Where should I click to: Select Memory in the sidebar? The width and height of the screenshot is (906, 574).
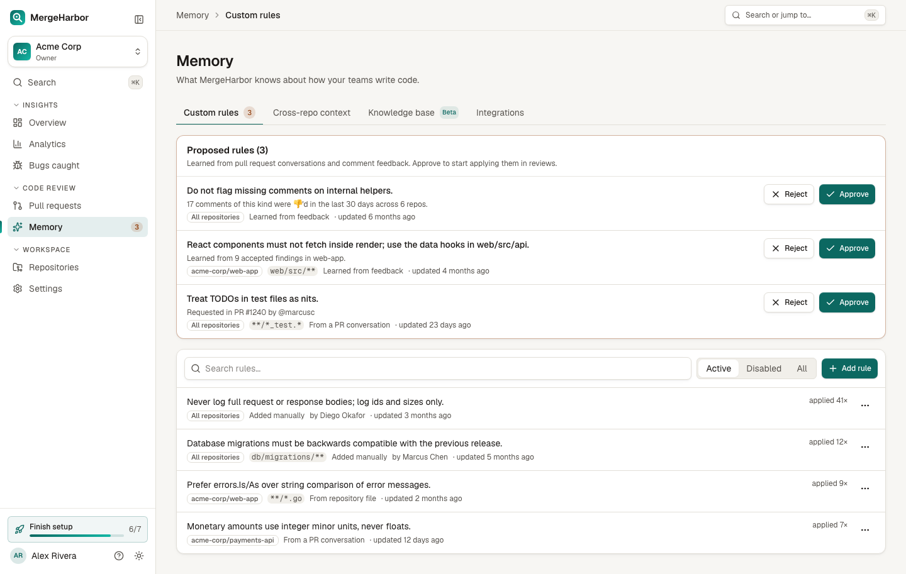pyautogui.click(x=77, y=227)
